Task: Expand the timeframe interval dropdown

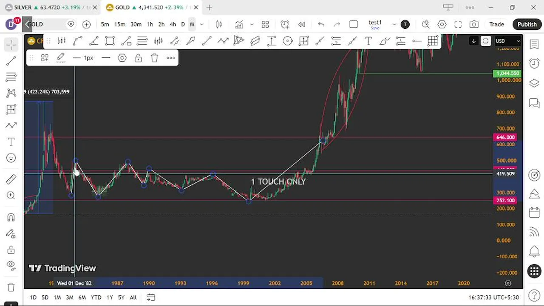Action: coord(201,24)
